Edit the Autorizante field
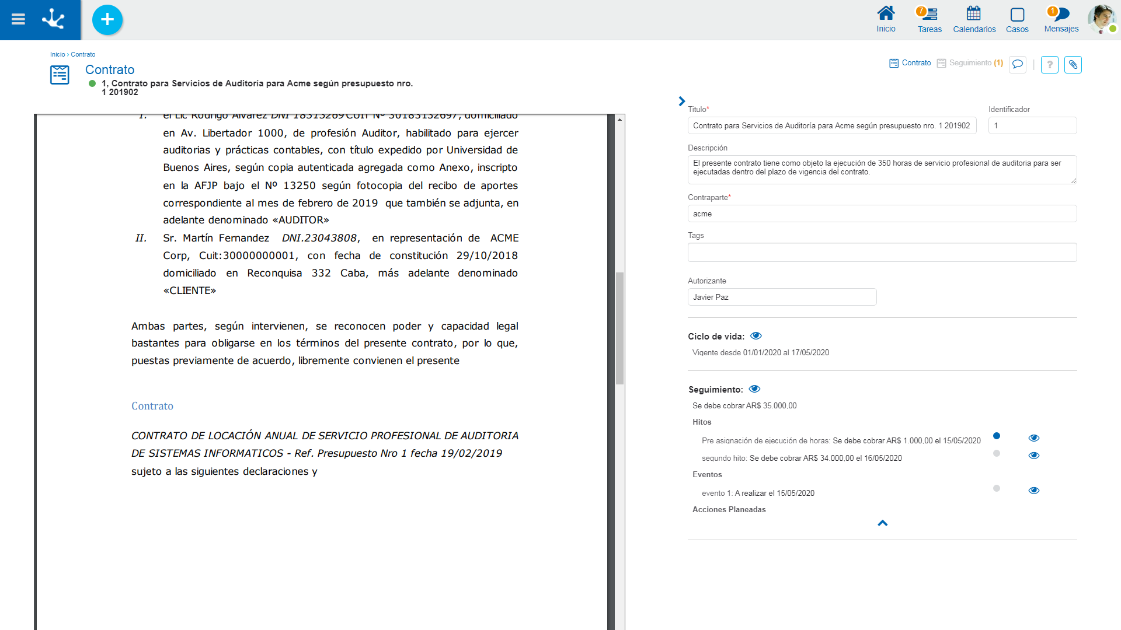The height and width of the screenshot is (630, 1121). click(x=782, y=297)
